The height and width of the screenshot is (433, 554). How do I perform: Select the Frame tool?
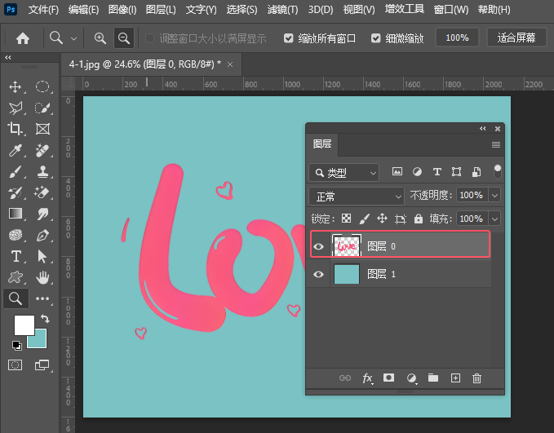(x=42, y=129)
